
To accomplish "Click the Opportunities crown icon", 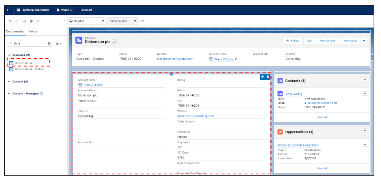I will (x=280, y=132).
